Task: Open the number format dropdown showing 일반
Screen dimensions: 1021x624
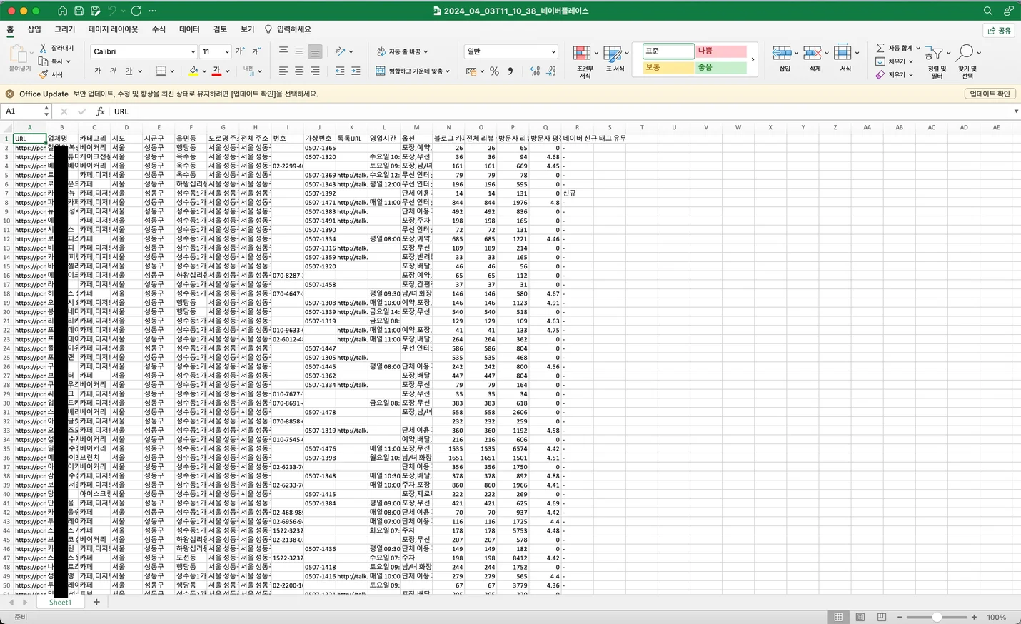Action: tap(553, 51)
